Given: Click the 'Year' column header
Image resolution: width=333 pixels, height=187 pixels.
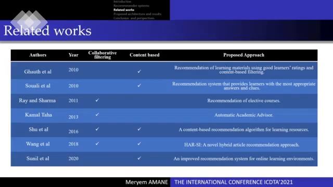Looking at the screenshot, I should coord(73,55).
